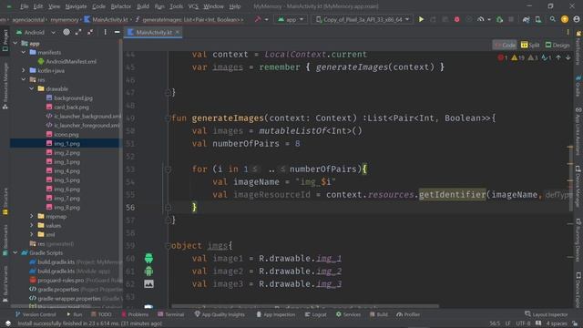Click Android run gutter icon line 60
The height and width of the screenshot is (328, 583).
(148, 258)
